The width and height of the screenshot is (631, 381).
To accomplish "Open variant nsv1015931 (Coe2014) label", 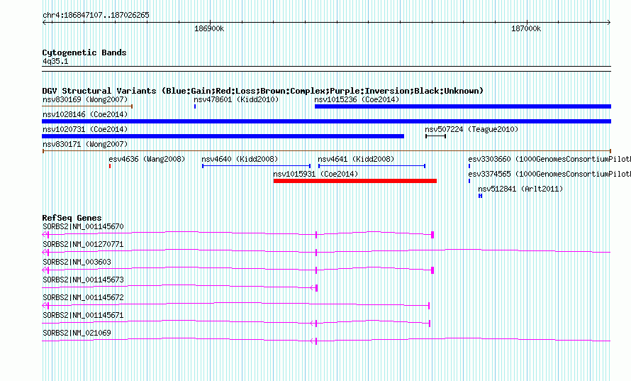I will [315, 174].
